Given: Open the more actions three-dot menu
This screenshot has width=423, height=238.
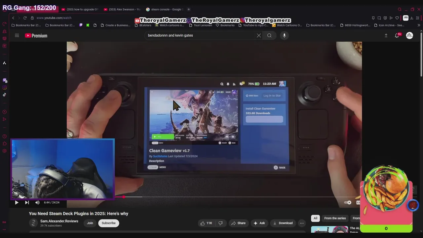Looking at the screenshot, I should coord(302,223).
